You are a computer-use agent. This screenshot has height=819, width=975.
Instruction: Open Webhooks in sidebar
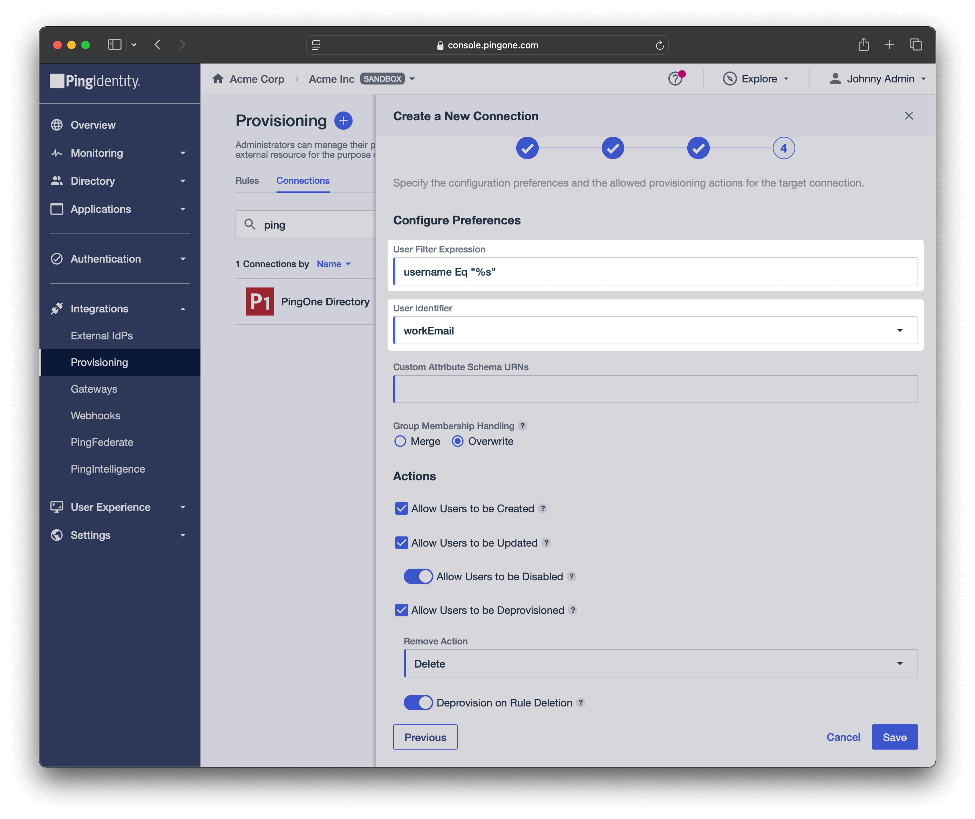(95, 415)
